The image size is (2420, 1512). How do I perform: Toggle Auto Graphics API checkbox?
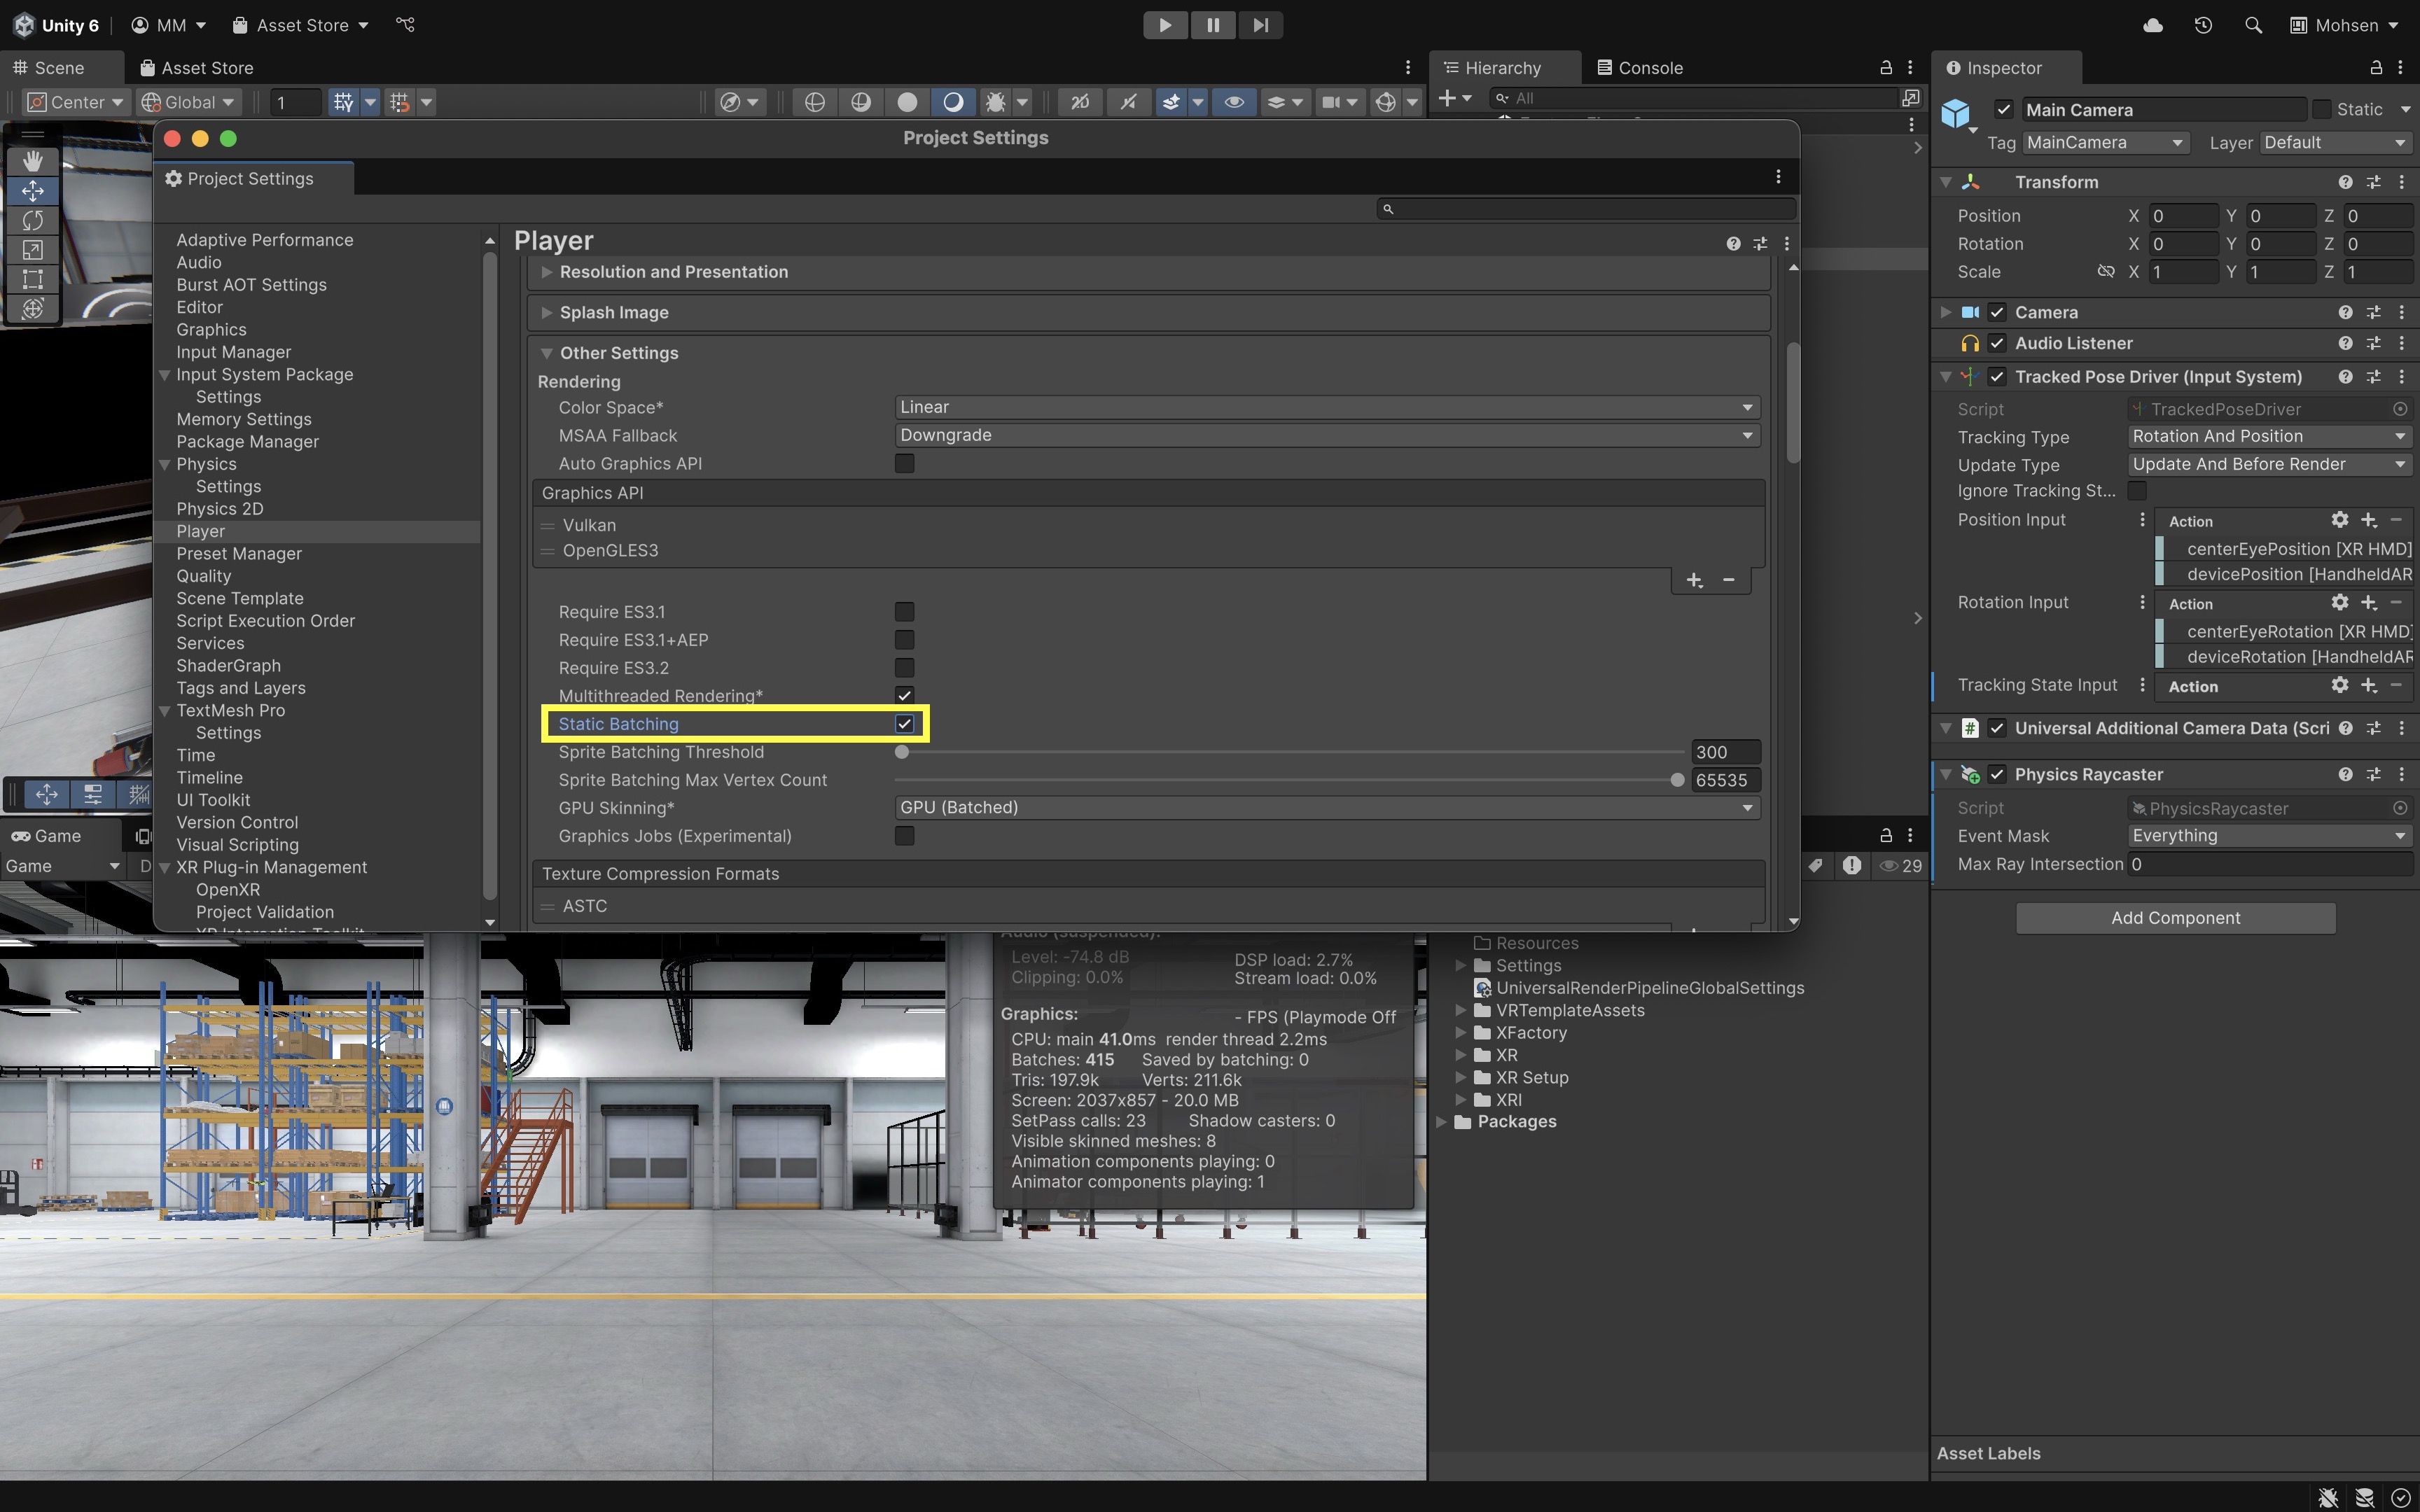(x=904, y=464)
